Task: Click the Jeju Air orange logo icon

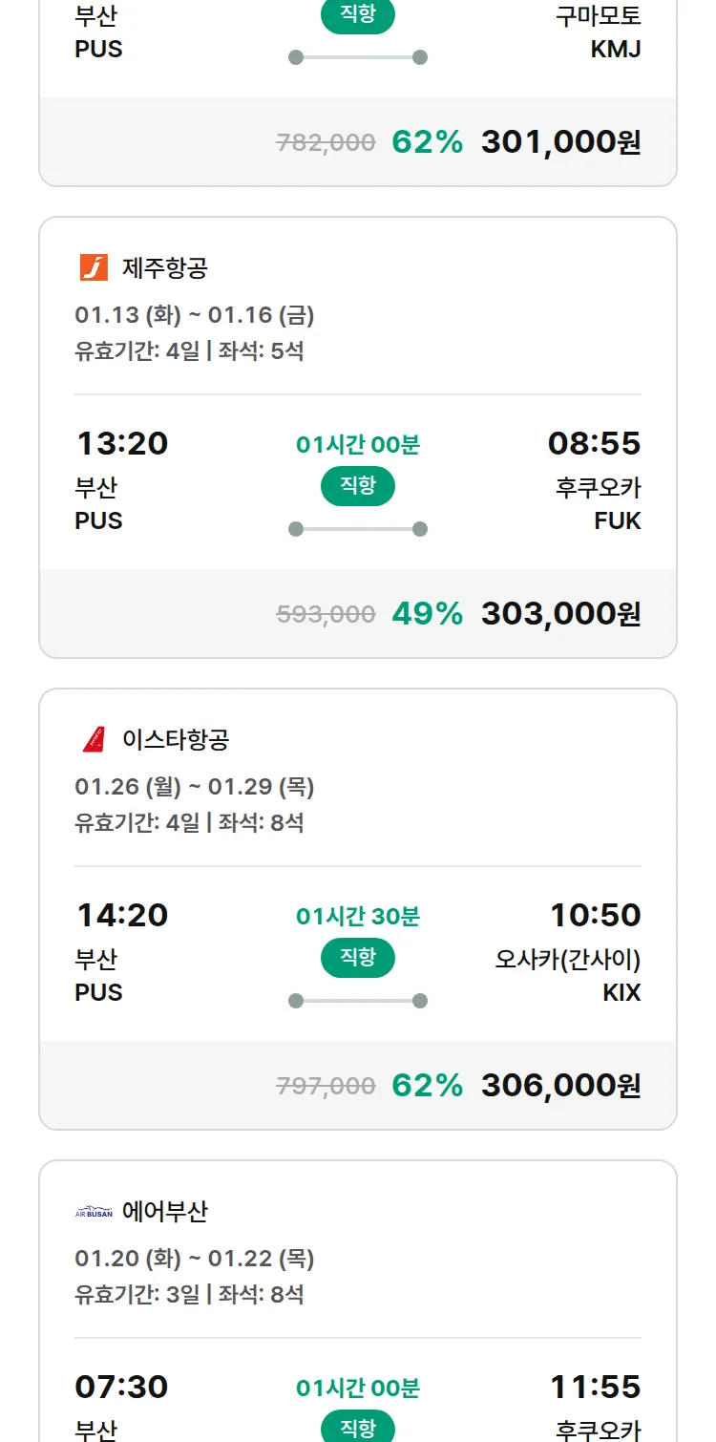Action: (x=94, y=267)
